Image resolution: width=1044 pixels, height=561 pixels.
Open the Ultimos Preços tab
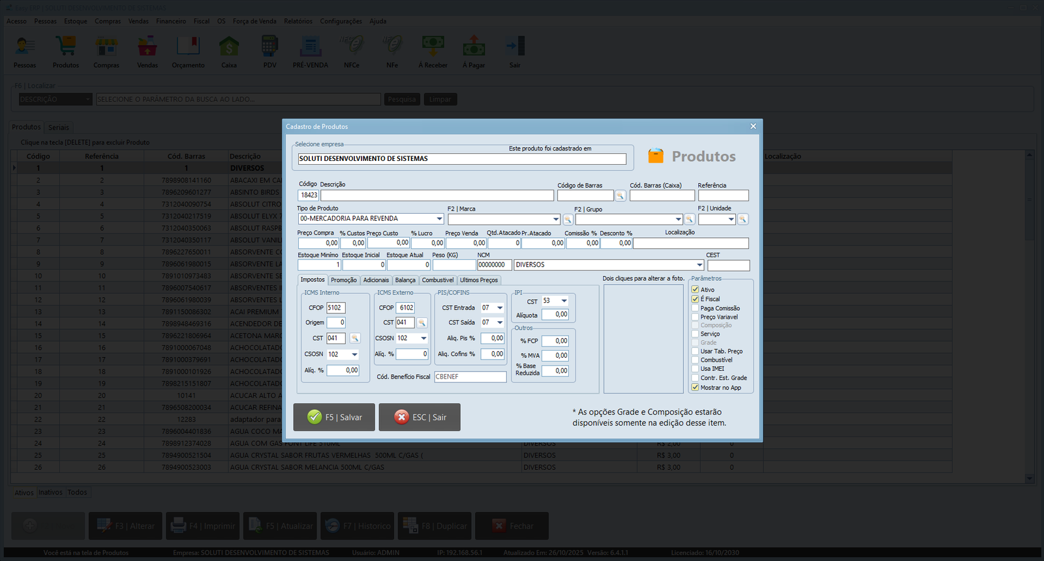click(478, 280)
